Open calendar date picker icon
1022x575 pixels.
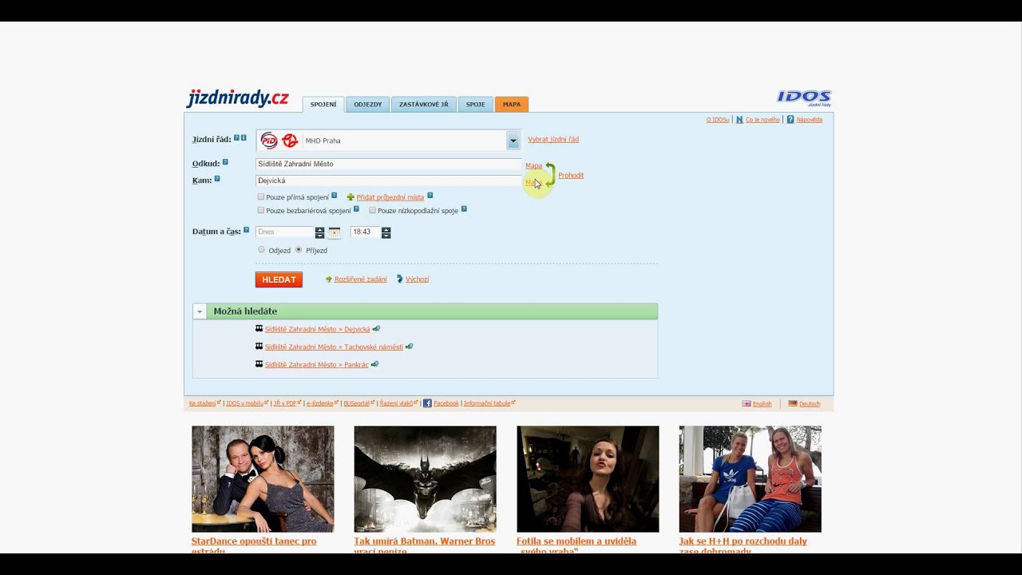[335, 232]
